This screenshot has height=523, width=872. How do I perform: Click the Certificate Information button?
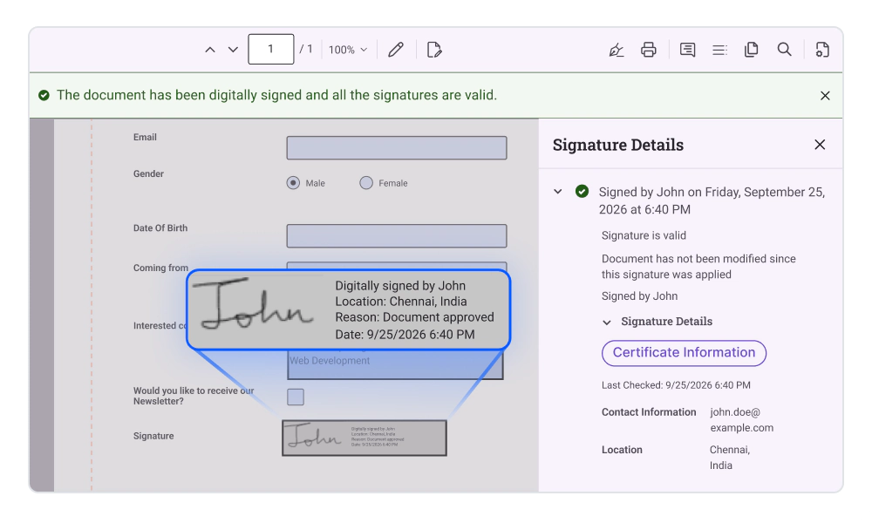point(684,353)
